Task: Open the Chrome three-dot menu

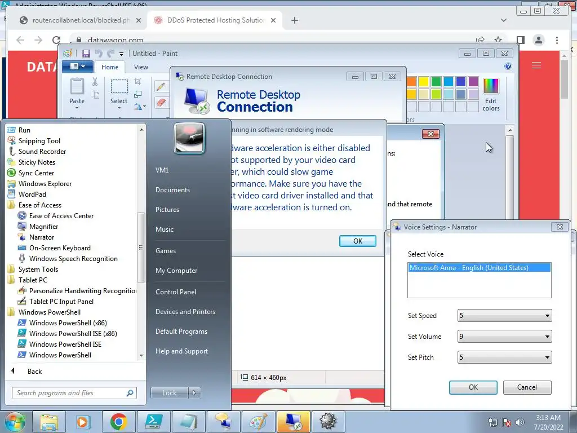Action: click(x=557, y=40)
